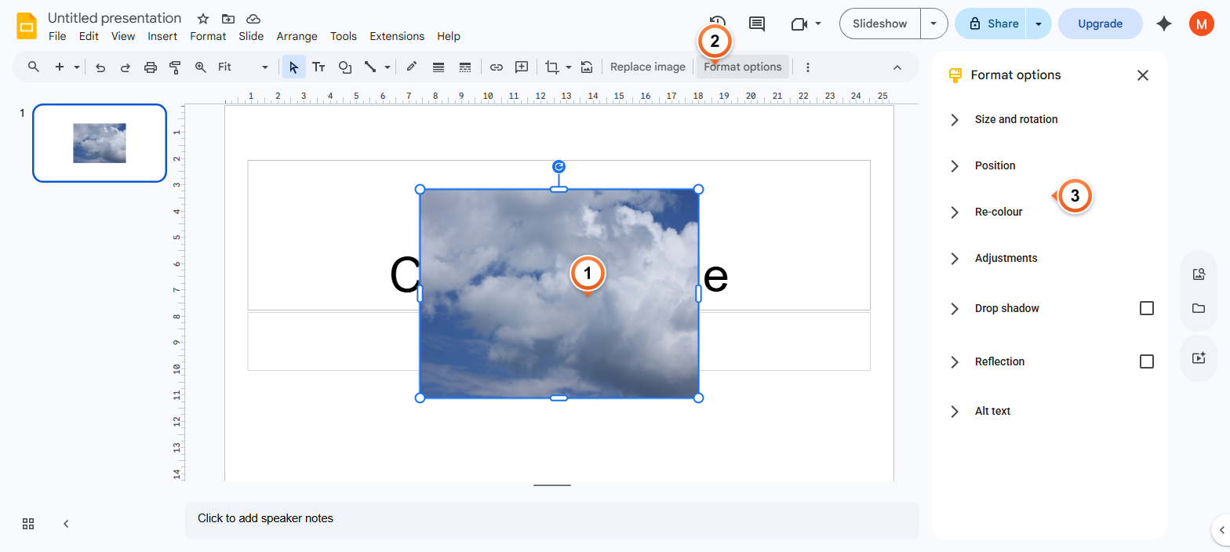Click the border colour pencil icon
The image size is (1230, 552).
[x=411, y=67]
